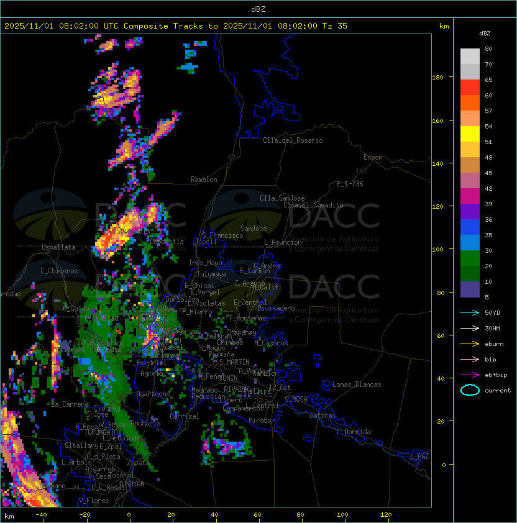Click the 'L_Asuncion' map label

283,242
